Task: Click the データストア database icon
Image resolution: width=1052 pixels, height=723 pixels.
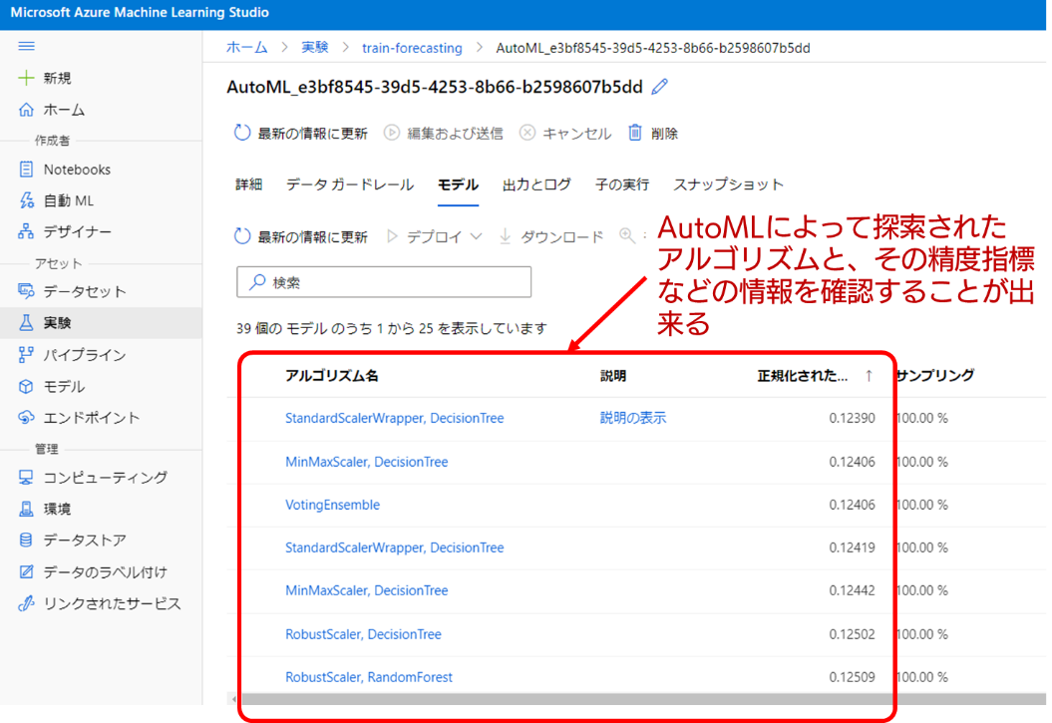Action: [26, 540]
